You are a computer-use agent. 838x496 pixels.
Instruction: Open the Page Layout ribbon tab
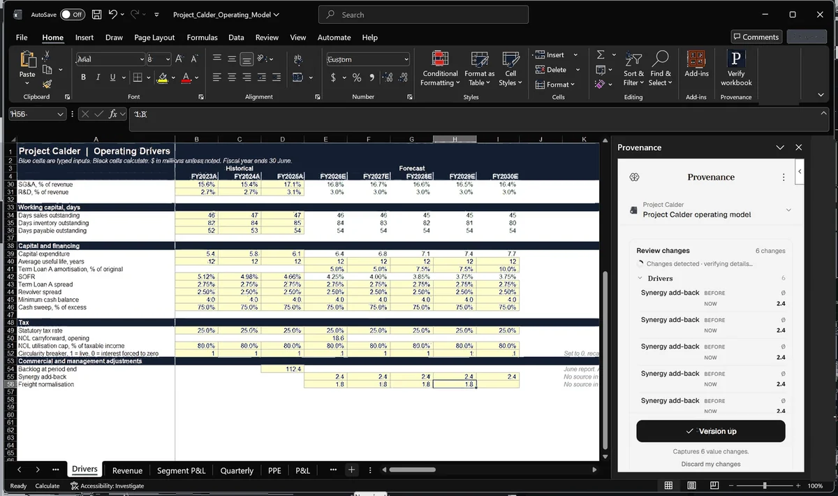pos(154,37)
